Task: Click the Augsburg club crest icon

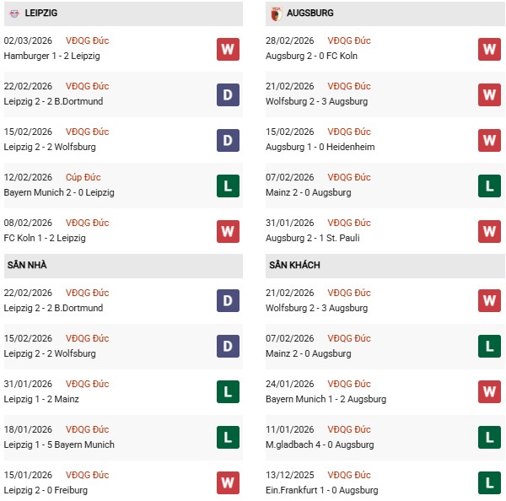Action: (275, 13)
